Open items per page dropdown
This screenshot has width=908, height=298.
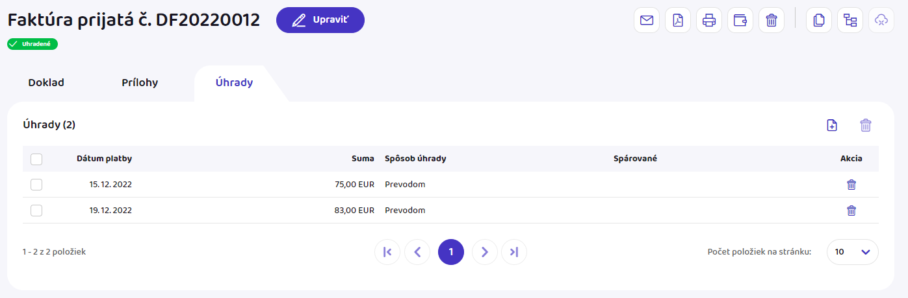852,252
